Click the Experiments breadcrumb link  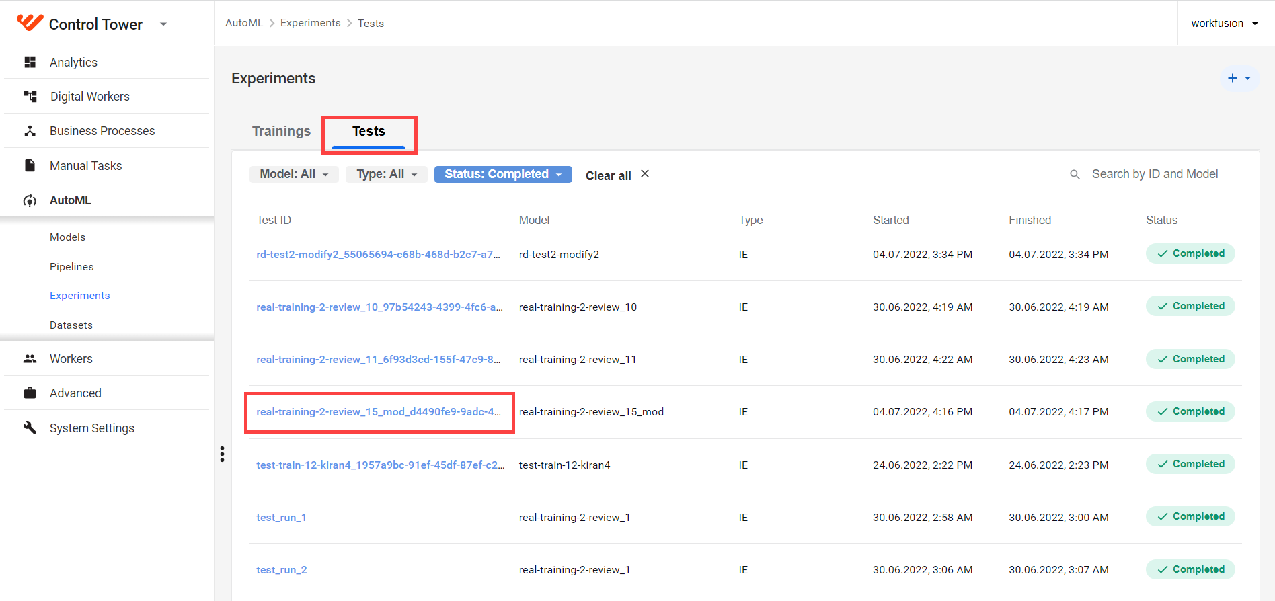tap(310, 23)
